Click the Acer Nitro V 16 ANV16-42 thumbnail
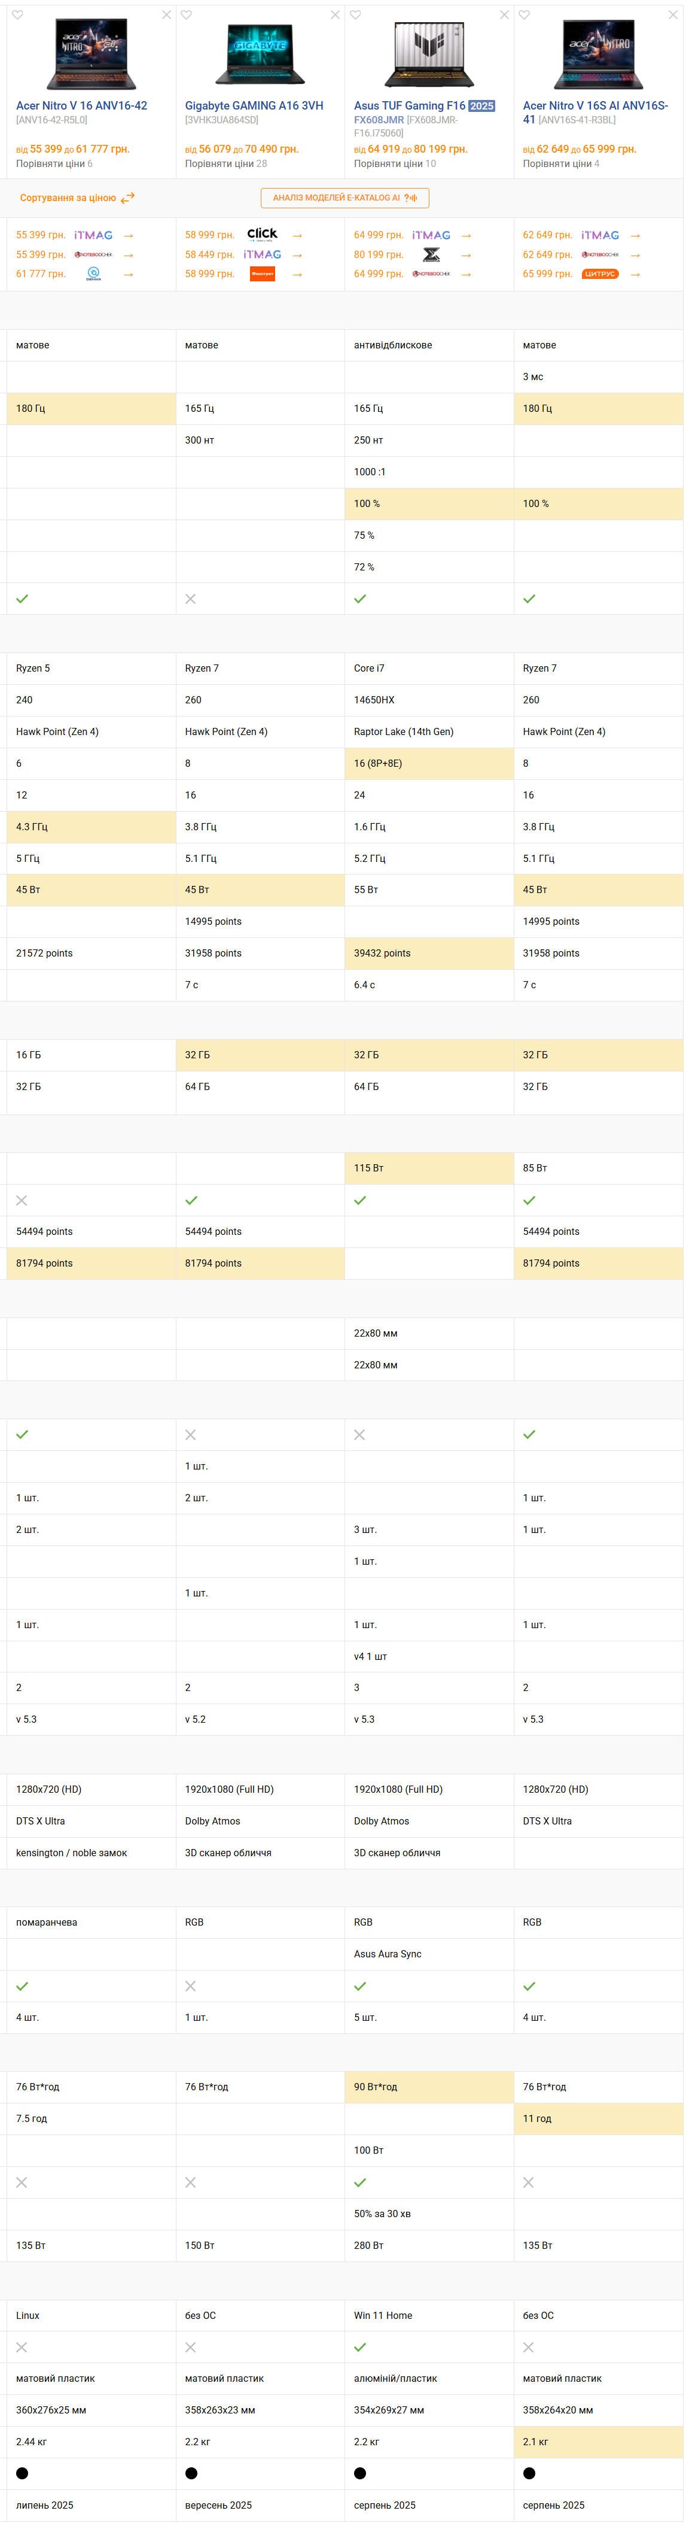Viewport: 689px width, 2529px height. tap(92, 54)
